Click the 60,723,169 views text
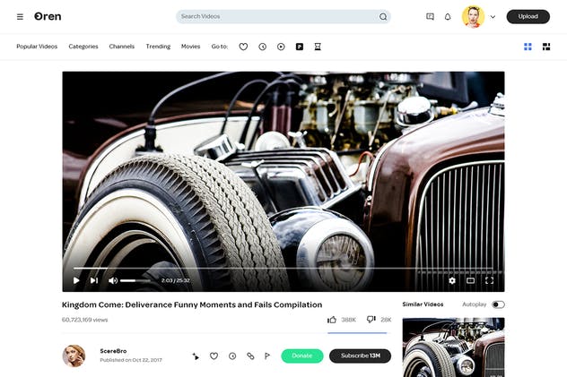 click(84, 320)
